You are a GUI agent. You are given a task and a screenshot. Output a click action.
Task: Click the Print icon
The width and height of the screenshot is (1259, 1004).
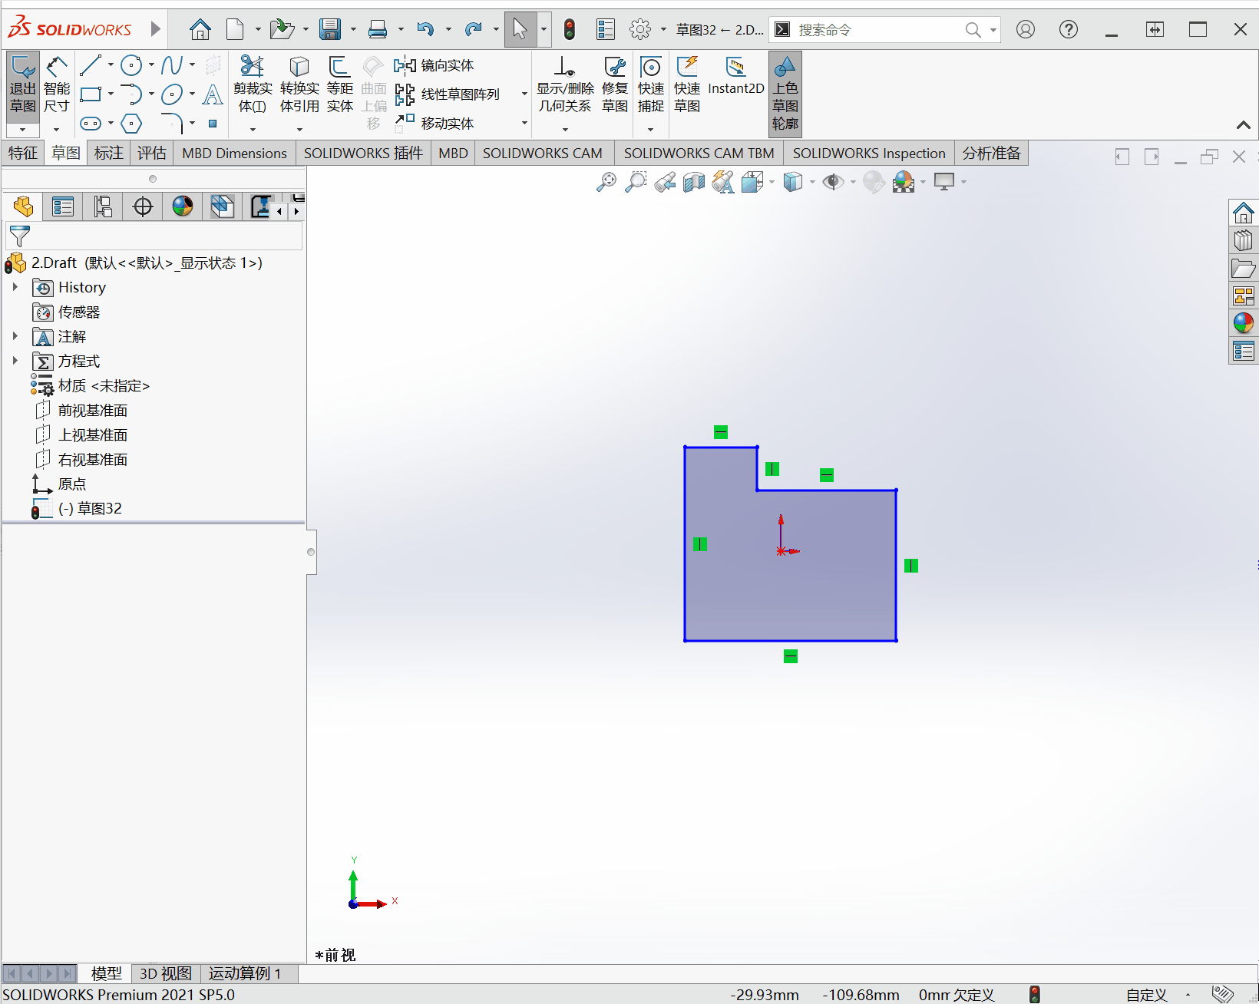click(377, 30)
